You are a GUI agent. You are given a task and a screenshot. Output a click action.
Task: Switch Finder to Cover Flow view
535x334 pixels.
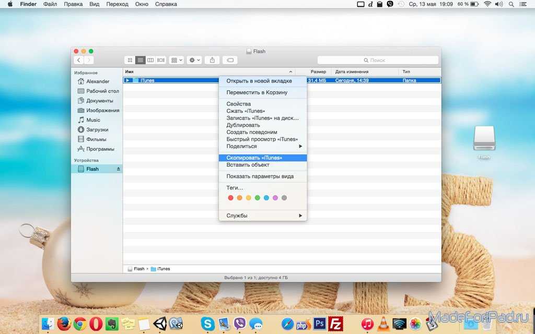[161, 60]
